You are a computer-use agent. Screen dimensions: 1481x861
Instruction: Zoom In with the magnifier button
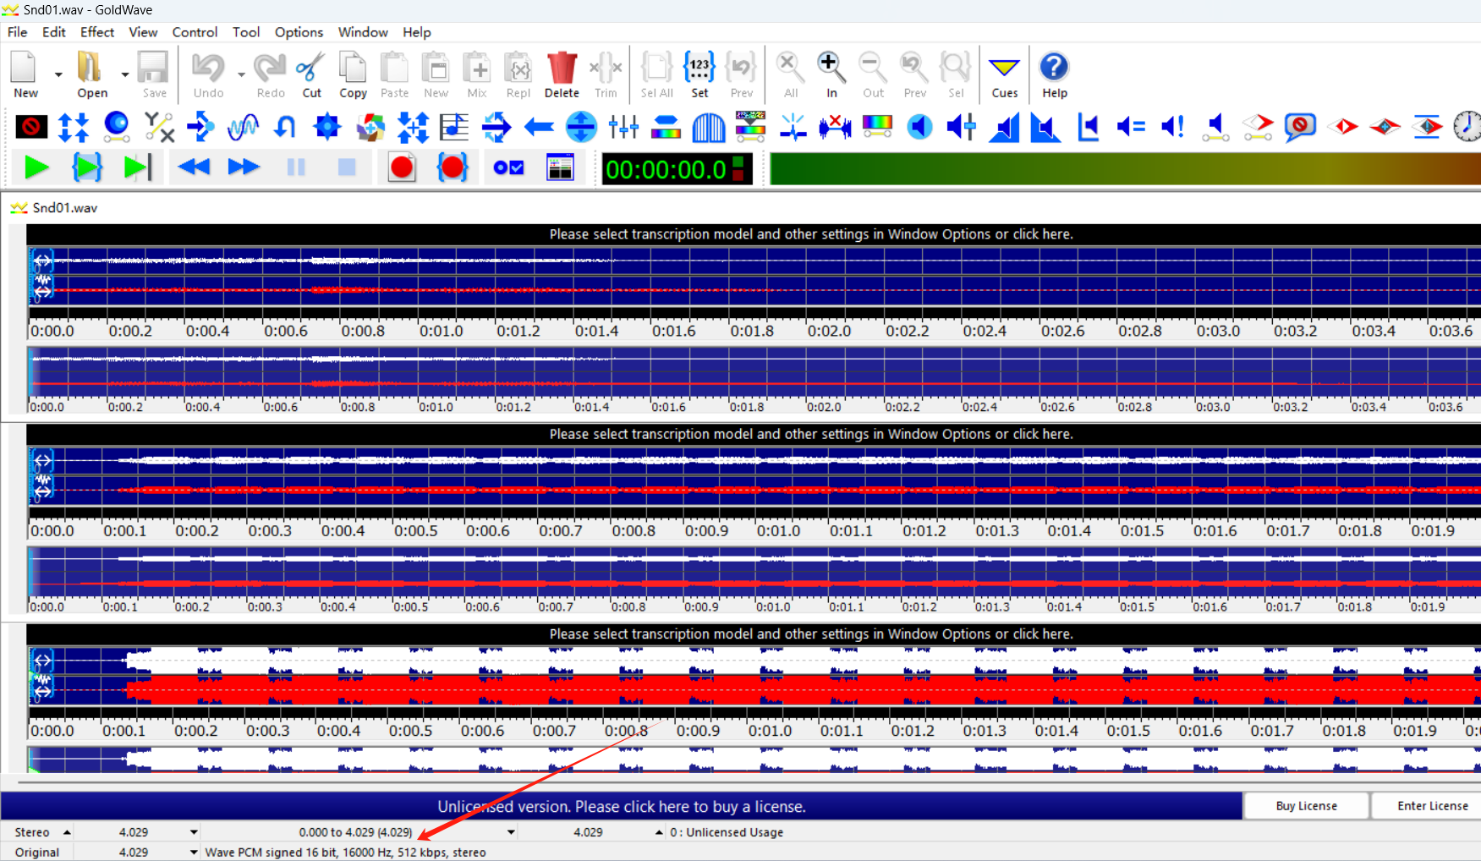point(831,74)
